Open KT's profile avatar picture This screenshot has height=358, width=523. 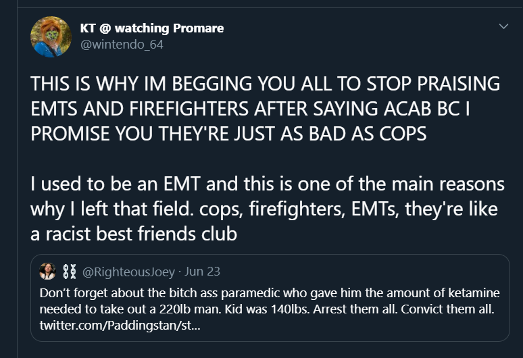tap(51, 36)
